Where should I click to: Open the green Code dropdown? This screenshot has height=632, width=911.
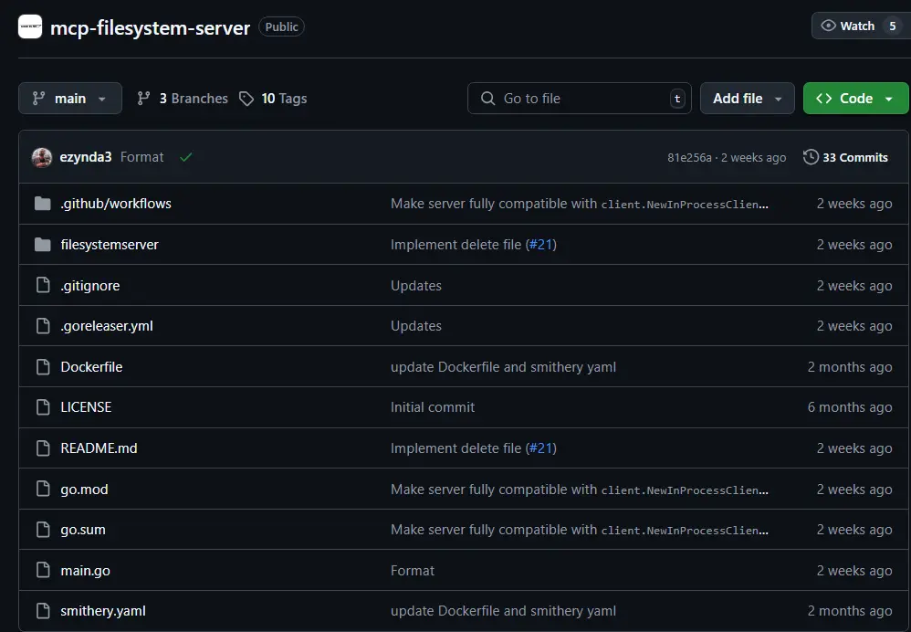855,98
